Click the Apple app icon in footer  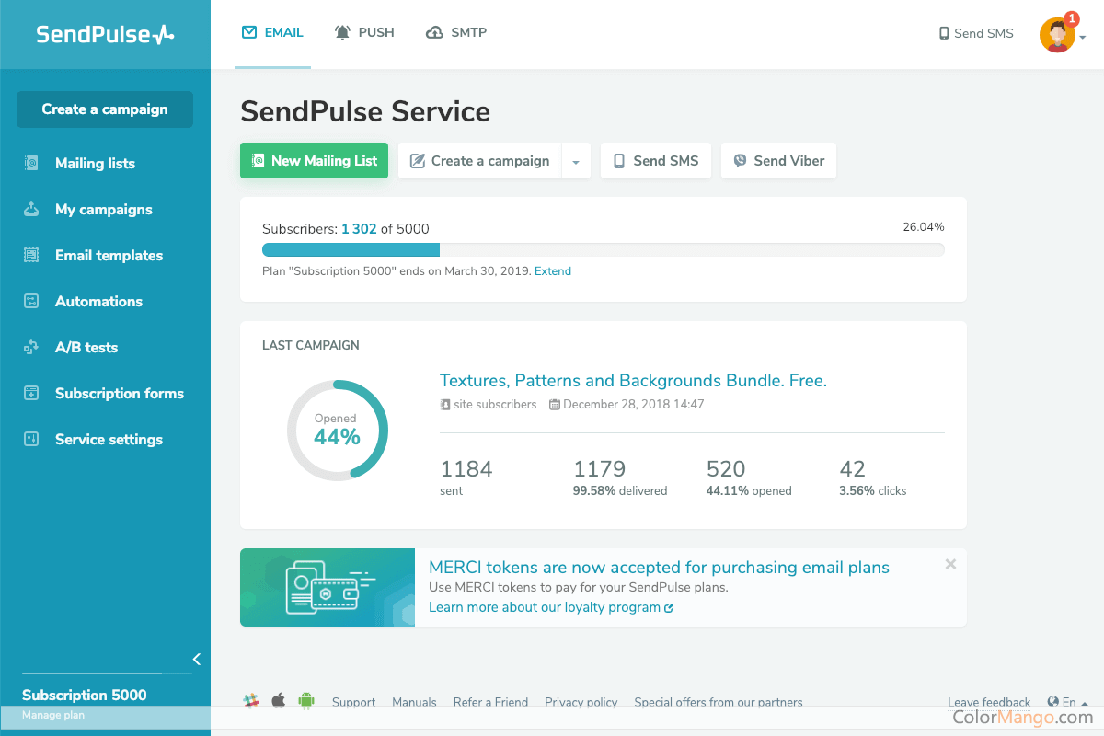coord(278,701)
